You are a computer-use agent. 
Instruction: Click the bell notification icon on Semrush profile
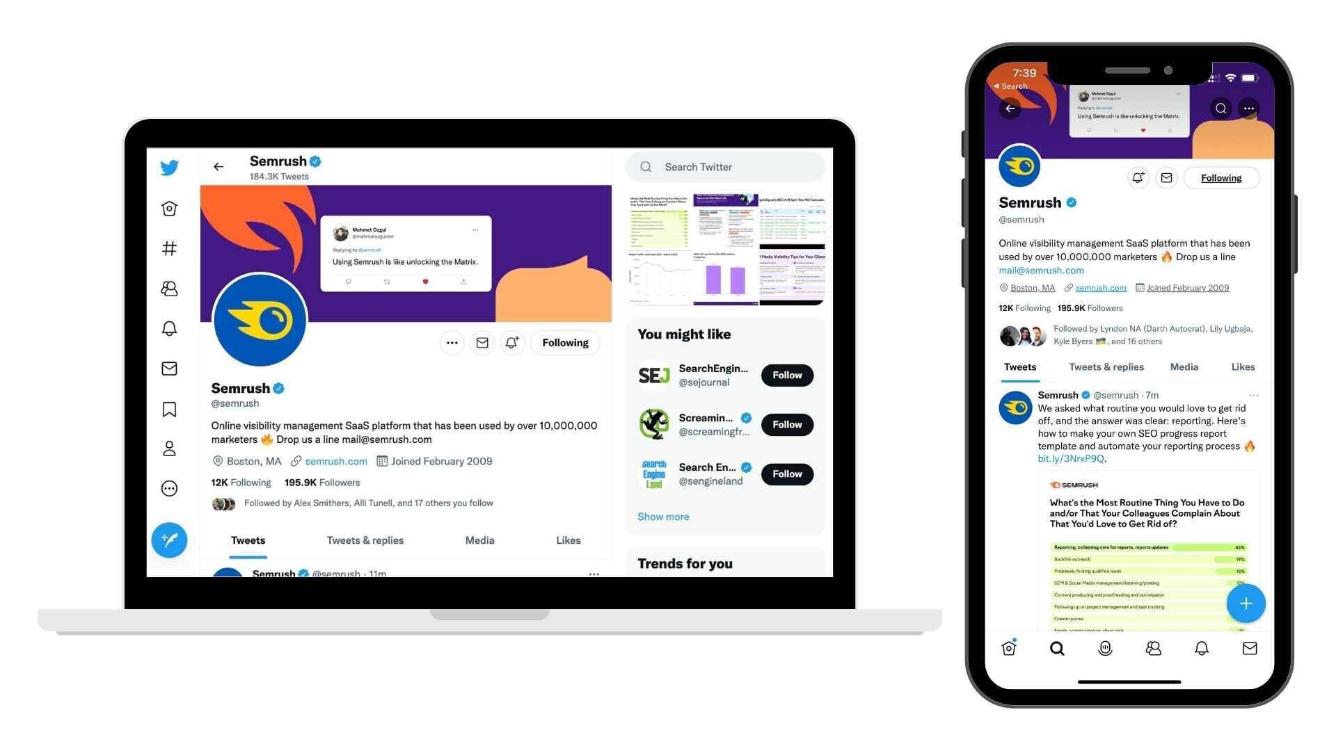[511, 343]
